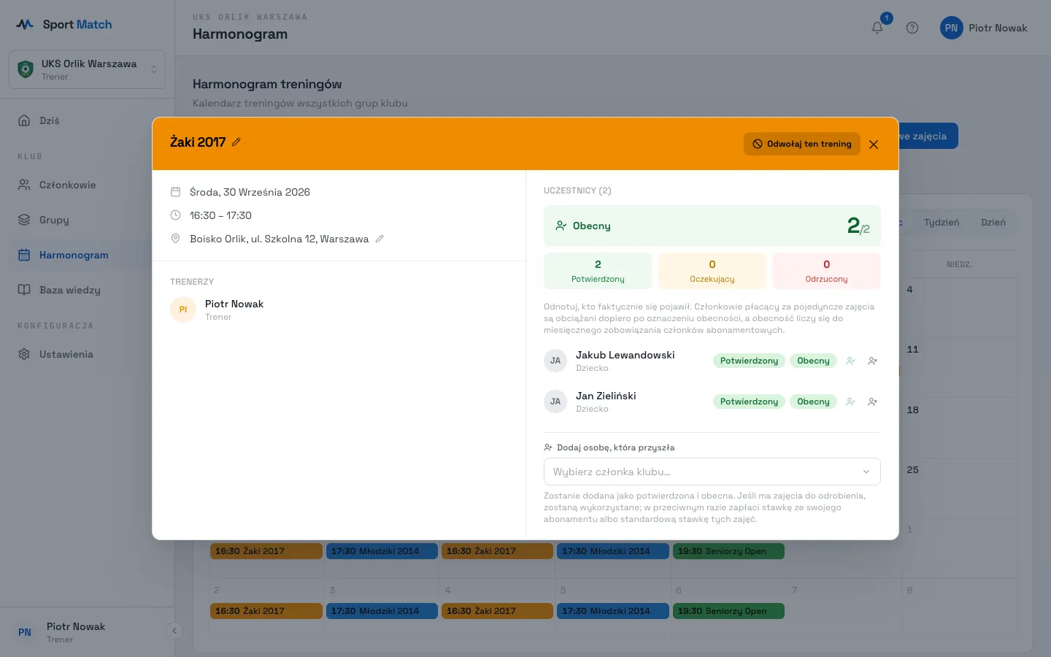Mark Jakub Lewandowski as absent icon
The height and width of the screenshot is (657, 1051).
872,361
